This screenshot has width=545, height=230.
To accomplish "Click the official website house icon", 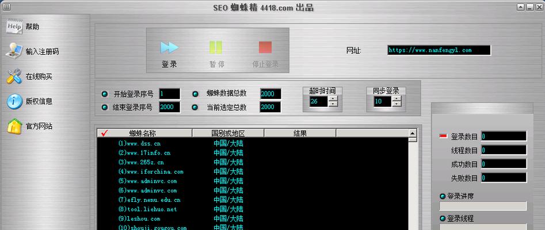I will point(14,126).
